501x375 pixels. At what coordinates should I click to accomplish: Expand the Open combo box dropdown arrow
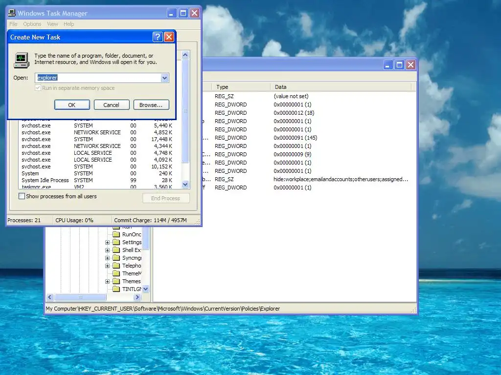pos(164,78)
